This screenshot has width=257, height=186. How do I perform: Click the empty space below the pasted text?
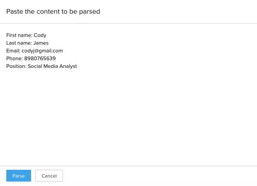[x=128, y=118]
